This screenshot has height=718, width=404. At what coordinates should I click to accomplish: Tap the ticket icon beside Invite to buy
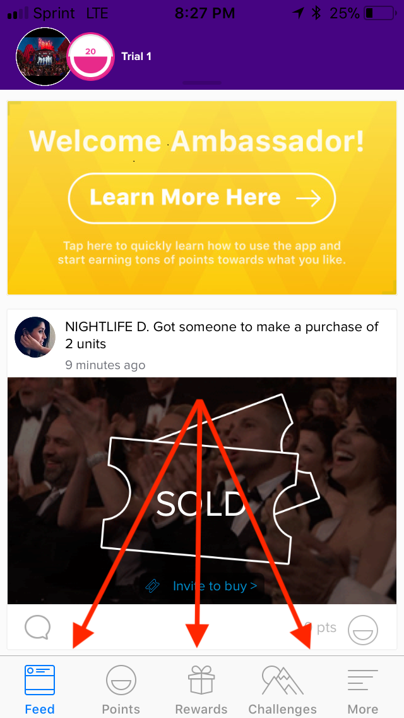click(x=152, y=586)
